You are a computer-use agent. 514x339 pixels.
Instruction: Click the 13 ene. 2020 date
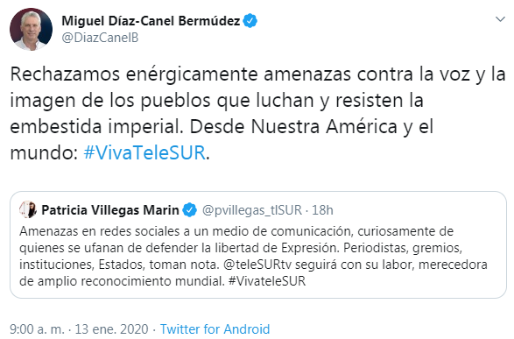tap(111, 328)
